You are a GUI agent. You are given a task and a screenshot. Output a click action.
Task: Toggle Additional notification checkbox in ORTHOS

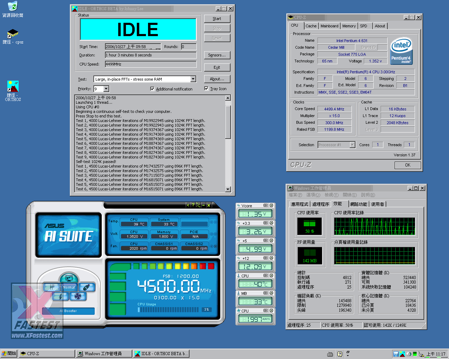coord(152,89)
